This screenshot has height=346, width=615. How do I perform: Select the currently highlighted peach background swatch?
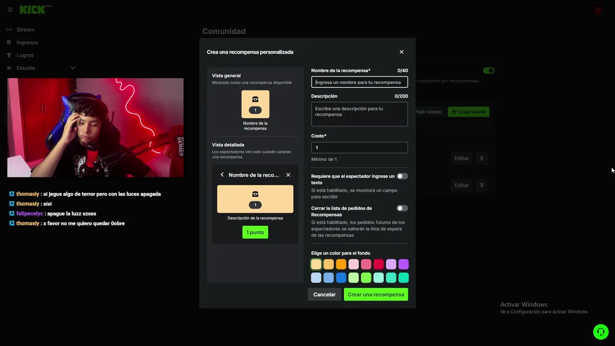point(316,264)
